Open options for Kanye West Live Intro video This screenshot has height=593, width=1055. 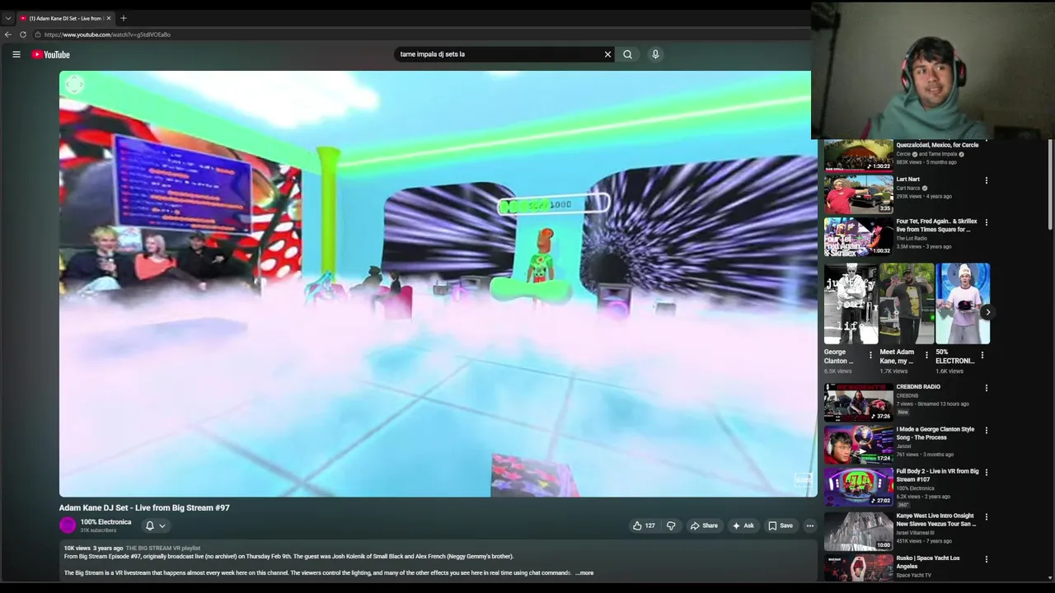click(x=987, y=517)
